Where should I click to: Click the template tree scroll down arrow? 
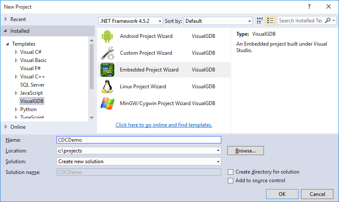[92, 118]
